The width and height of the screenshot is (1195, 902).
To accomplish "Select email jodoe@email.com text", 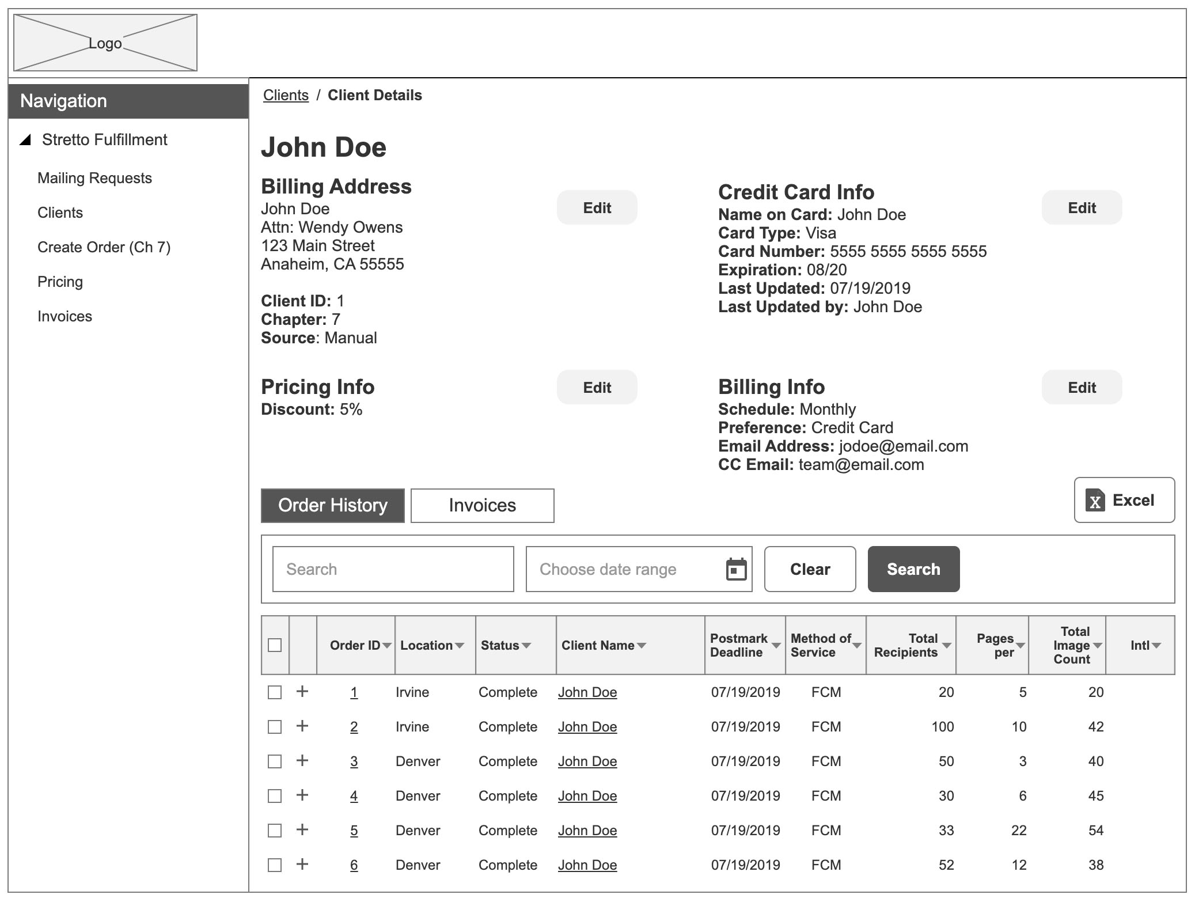I will [x=904, y=446].
